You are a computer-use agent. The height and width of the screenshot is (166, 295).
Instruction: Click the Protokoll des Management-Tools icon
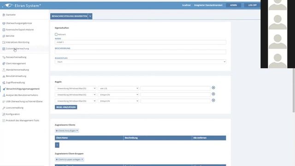4,120
